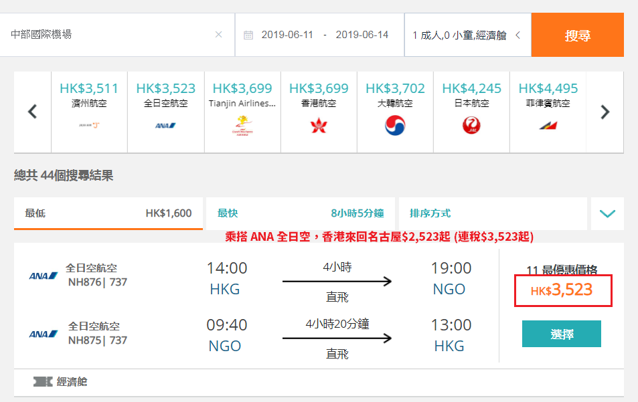Click the orange 搜尋 search button
The image size is (638, 402).
(577, 35)
